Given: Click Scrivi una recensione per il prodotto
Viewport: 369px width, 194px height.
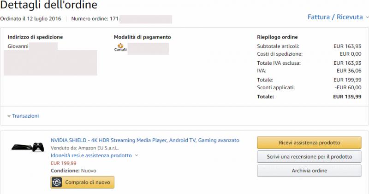Looking at the screenshot, I should [x=309, y=157].
